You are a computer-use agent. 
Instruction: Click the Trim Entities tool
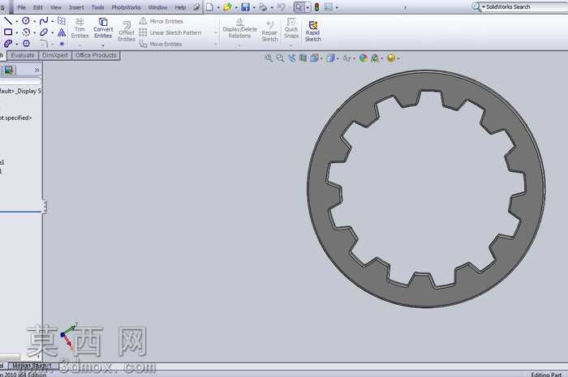(80, 28)
